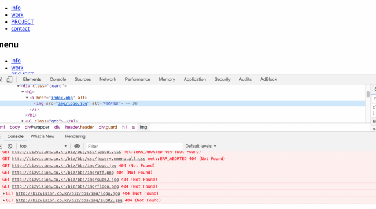Toggle live expression eye icon
The height and width of the screenshot is (209, 376).
click(77, 146)
